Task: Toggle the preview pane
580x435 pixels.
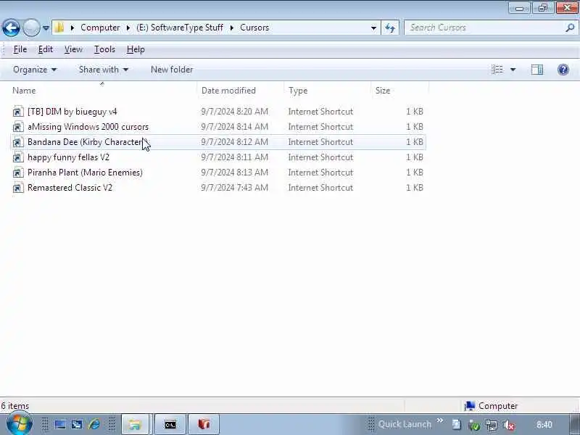Action: [x=537, y=70]
